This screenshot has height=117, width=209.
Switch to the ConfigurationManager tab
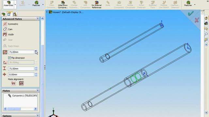click(15, 14)
